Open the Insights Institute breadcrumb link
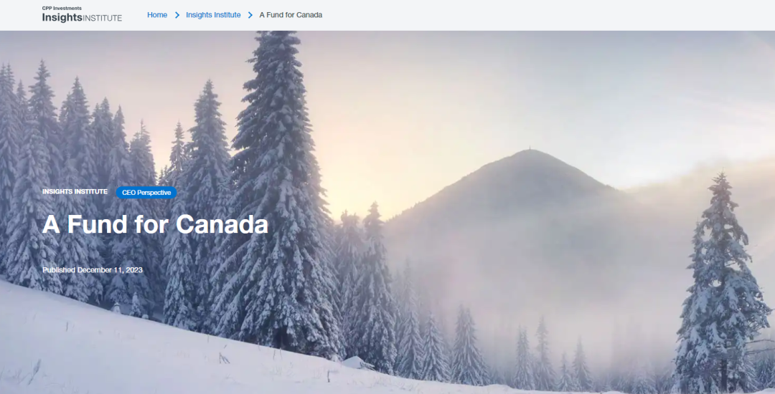775x394 pixels. point(213,15)
